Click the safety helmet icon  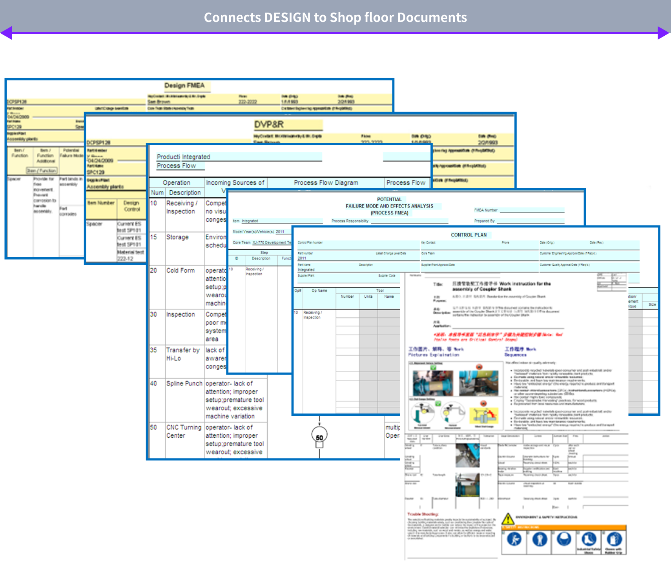pyautogui.click(x=564, y=539)
